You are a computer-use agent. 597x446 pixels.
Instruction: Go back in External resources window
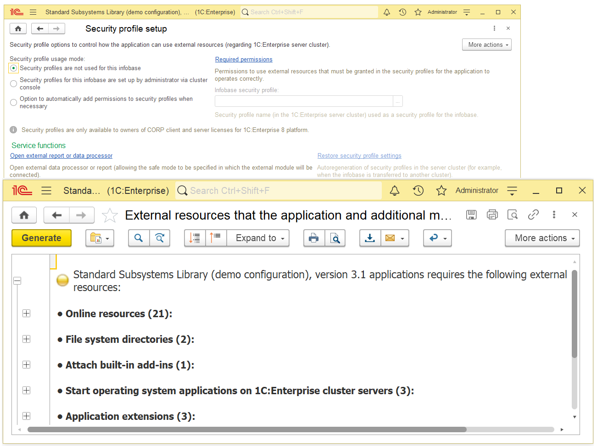pyautogui.click(x=57, y=215)
